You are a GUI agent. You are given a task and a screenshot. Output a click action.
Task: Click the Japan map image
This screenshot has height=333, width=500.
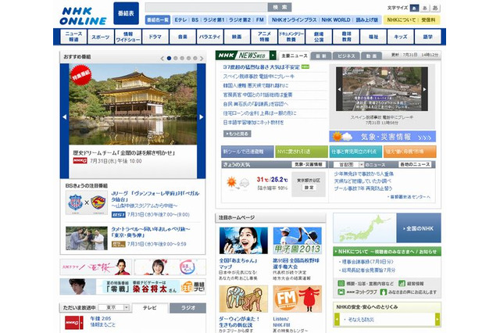[x=365, y=228]
